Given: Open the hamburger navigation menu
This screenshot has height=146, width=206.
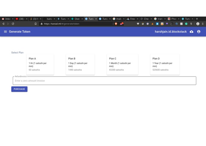Looking at the screenshot, I should click(x=5, y=32).
